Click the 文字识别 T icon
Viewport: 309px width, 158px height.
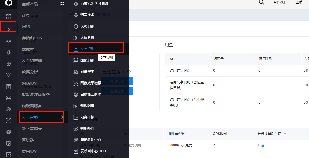[76, 49]
